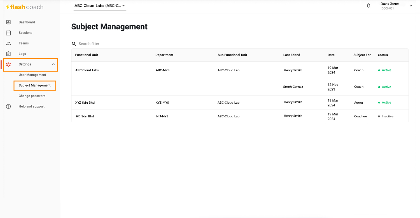
Task: Sort by Functional Unit column header
Action: 87,55
